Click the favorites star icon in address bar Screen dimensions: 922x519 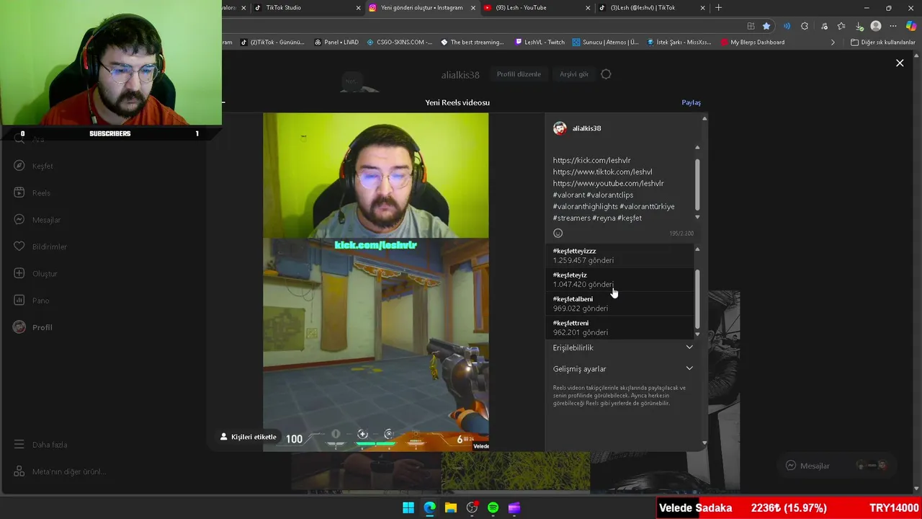point(766,26)
